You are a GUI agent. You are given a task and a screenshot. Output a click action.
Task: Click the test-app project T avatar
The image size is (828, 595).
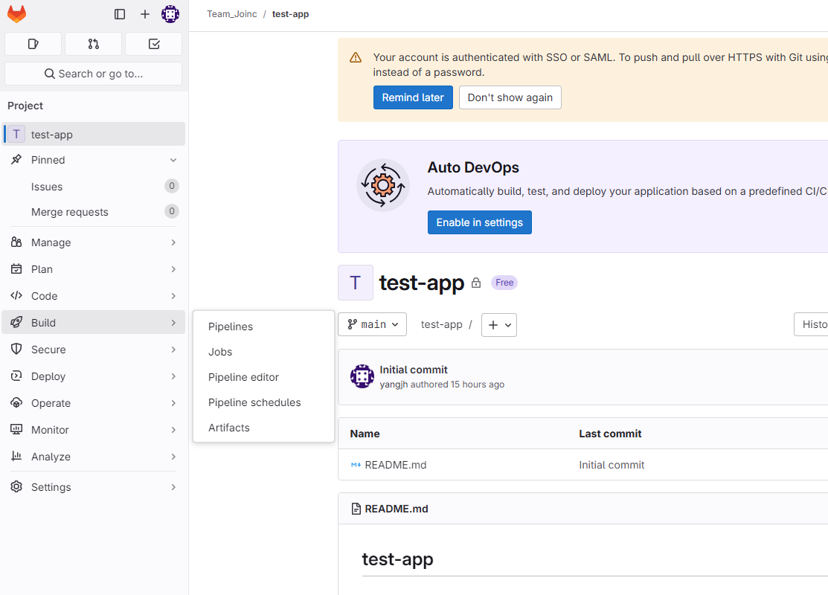click(x=356, y=283)
